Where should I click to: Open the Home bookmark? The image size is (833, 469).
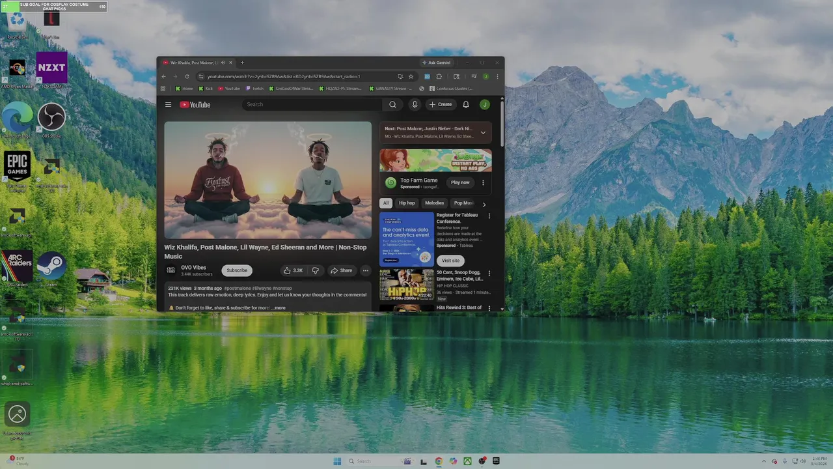coord(184,89)
